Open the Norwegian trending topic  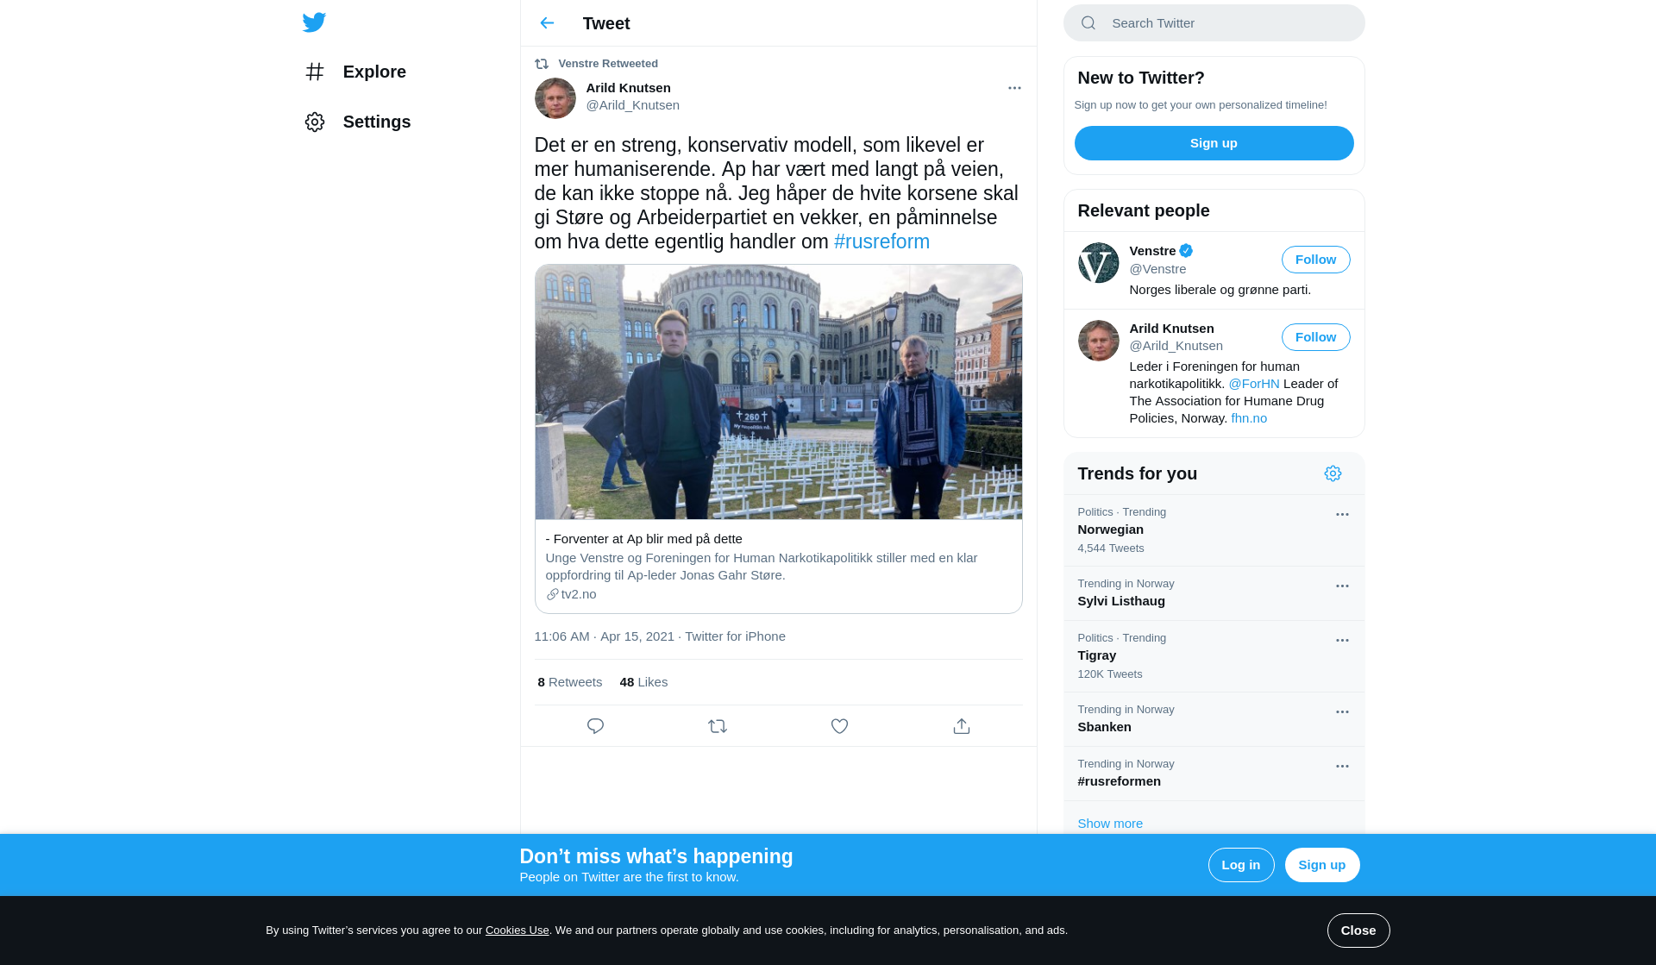click(x=1214, y=530)
